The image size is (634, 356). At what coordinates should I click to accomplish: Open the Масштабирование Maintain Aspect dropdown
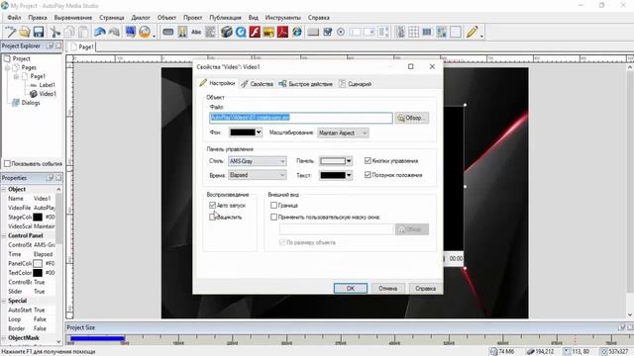click(343, 133)
